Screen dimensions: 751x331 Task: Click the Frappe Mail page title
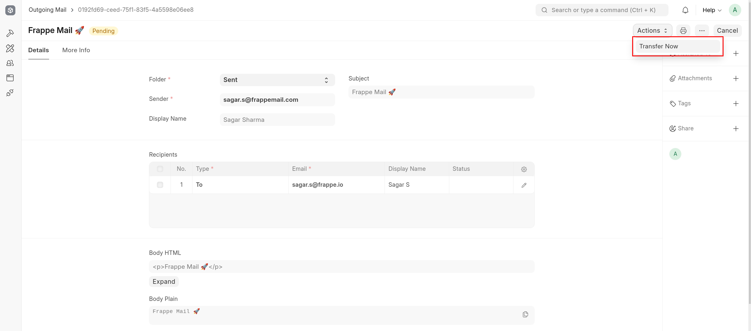(x=56, y=30)
